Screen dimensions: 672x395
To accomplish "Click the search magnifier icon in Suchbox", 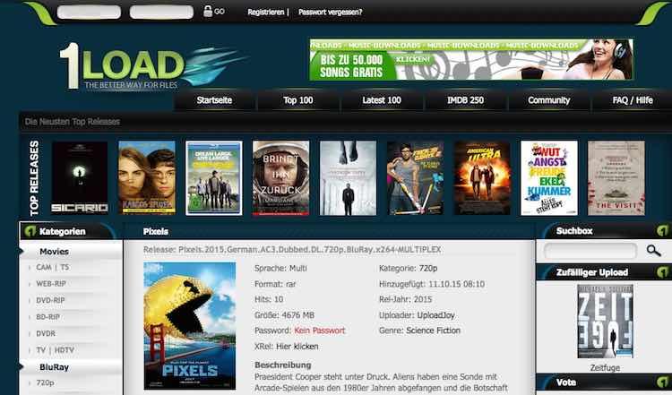I will point(653,251).
